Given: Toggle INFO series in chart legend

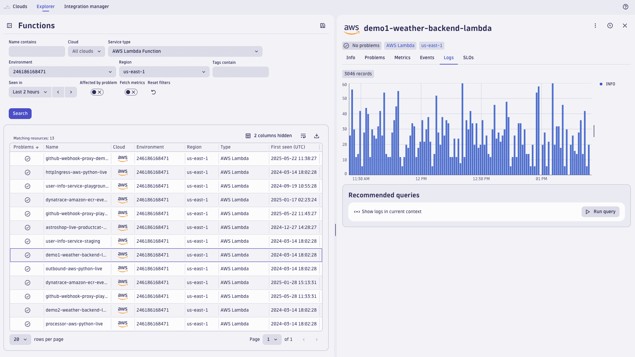Looking at the screenshot, I should tap(607, 84).
